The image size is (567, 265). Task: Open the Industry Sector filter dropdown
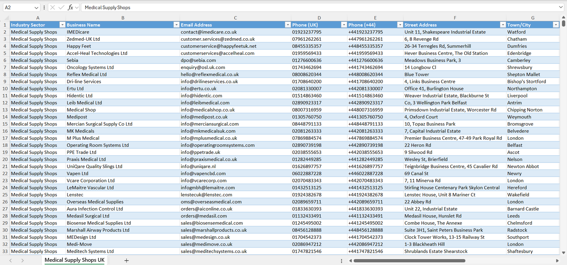[62, 25]
